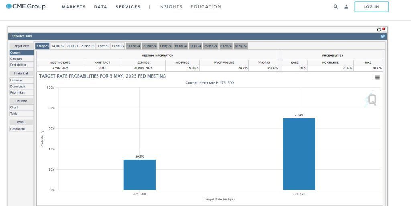Go to the INSIGHTS section

(170, 7)
